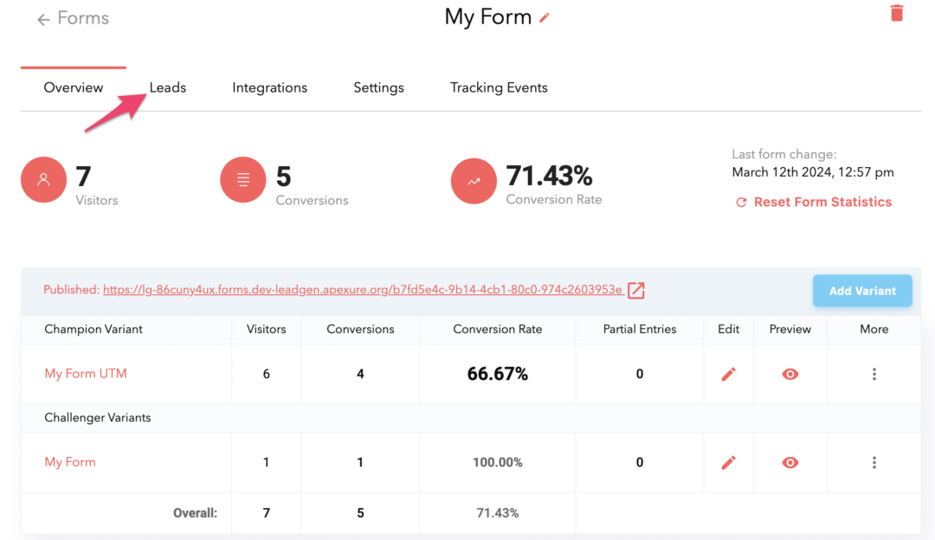This screenshot has height=540, width=935.
Task: Click the Add Variant button
Action: point(862,291)
